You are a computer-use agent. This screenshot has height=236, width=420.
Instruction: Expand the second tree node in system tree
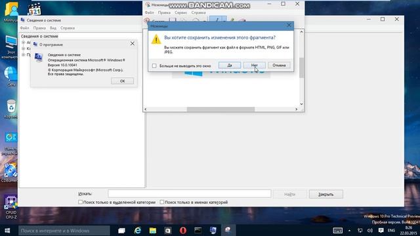[x=24, y=49]
